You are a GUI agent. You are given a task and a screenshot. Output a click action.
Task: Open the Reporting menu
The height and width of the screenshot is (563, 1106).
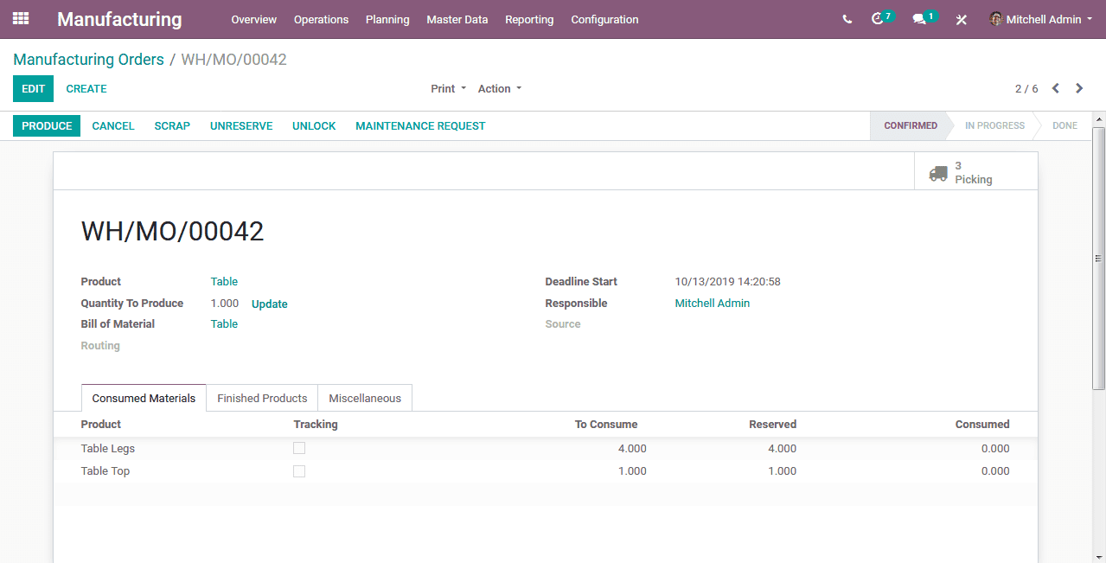(529, 19)
